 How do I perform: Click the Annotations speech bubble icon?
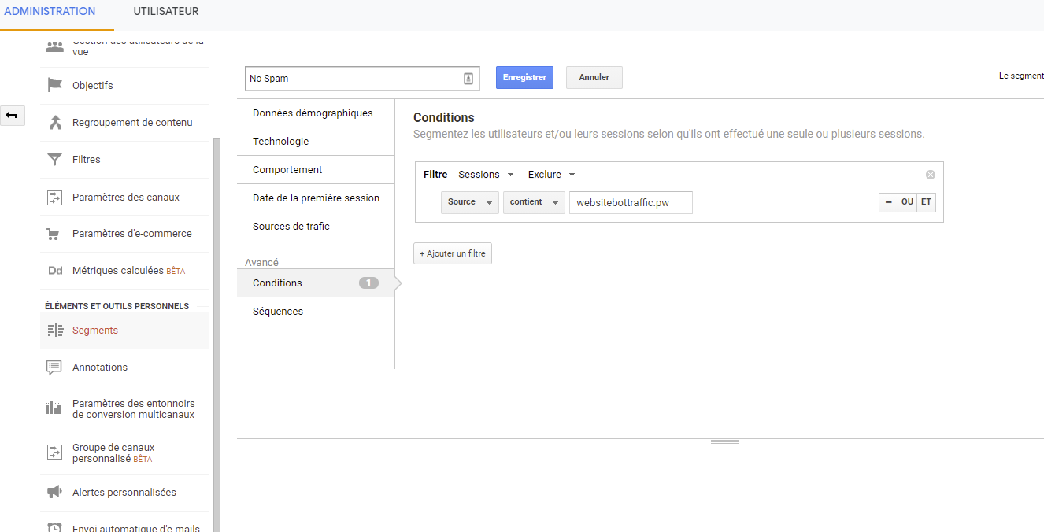coord(54,368)
